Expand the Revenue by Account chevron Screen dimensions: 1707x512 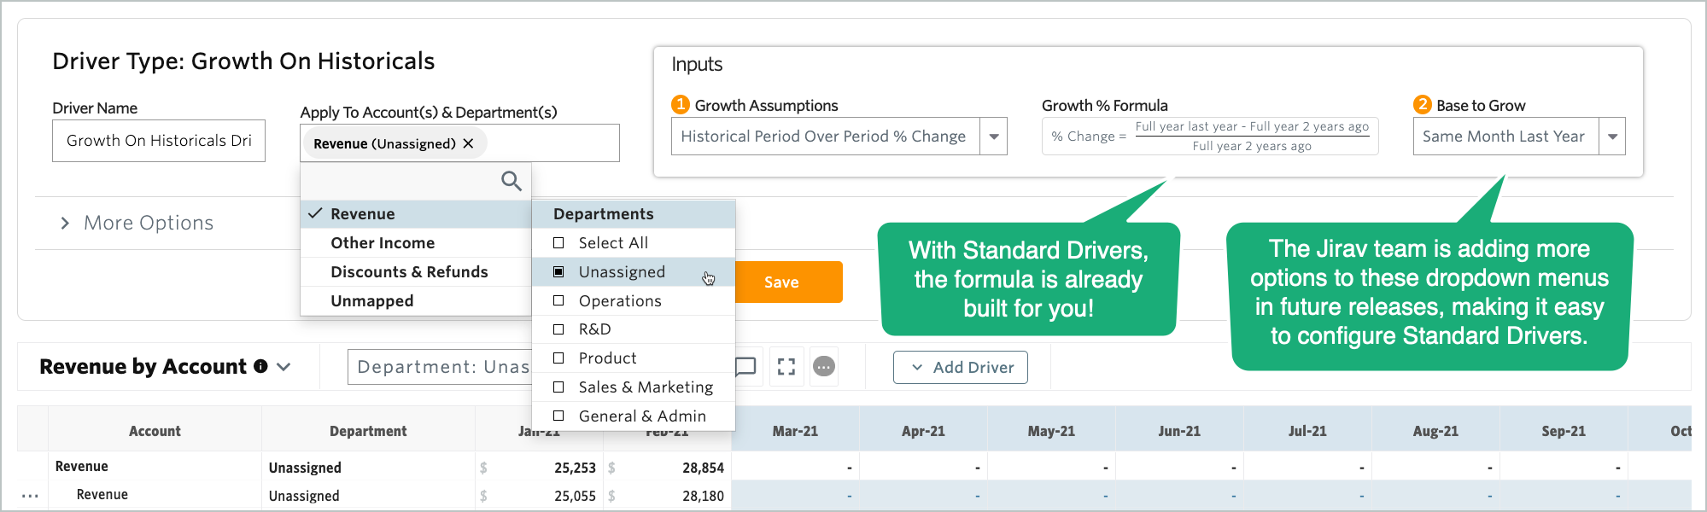click(x=284, y=367)
